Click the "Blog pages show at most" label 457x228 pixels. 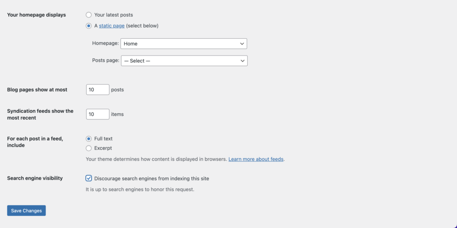pyautogui.click(x=37, y=90)
